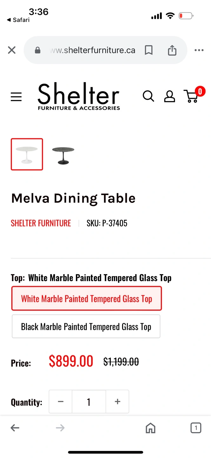The height and width of the screenshot is (458, 211).
Task: Open the browser tabs counter
Action: tap(196, 428)
